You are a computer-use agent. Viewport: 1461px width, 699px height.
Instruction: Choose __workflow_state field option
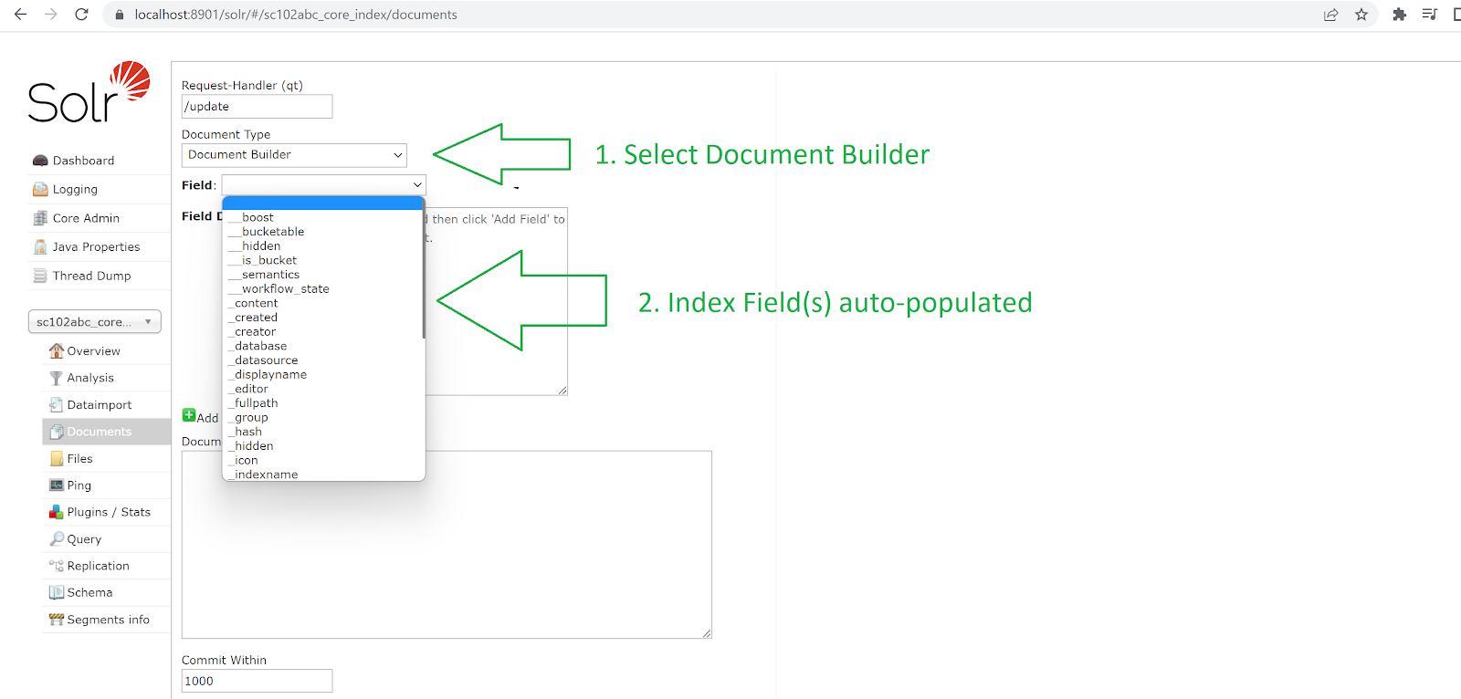click(x=323, y=289)
